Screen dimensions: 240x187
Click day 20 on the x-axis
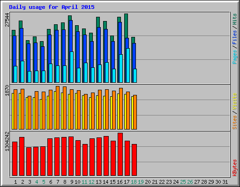coord(148,182)
